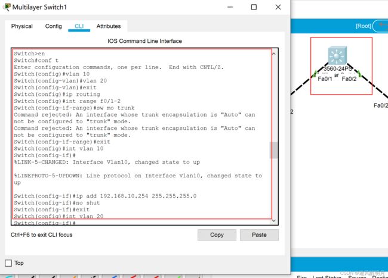Click the 'Switch(config-if)#no shut' line
The height and width of the screenshot is (278, 388).
(x=57, y=203)
